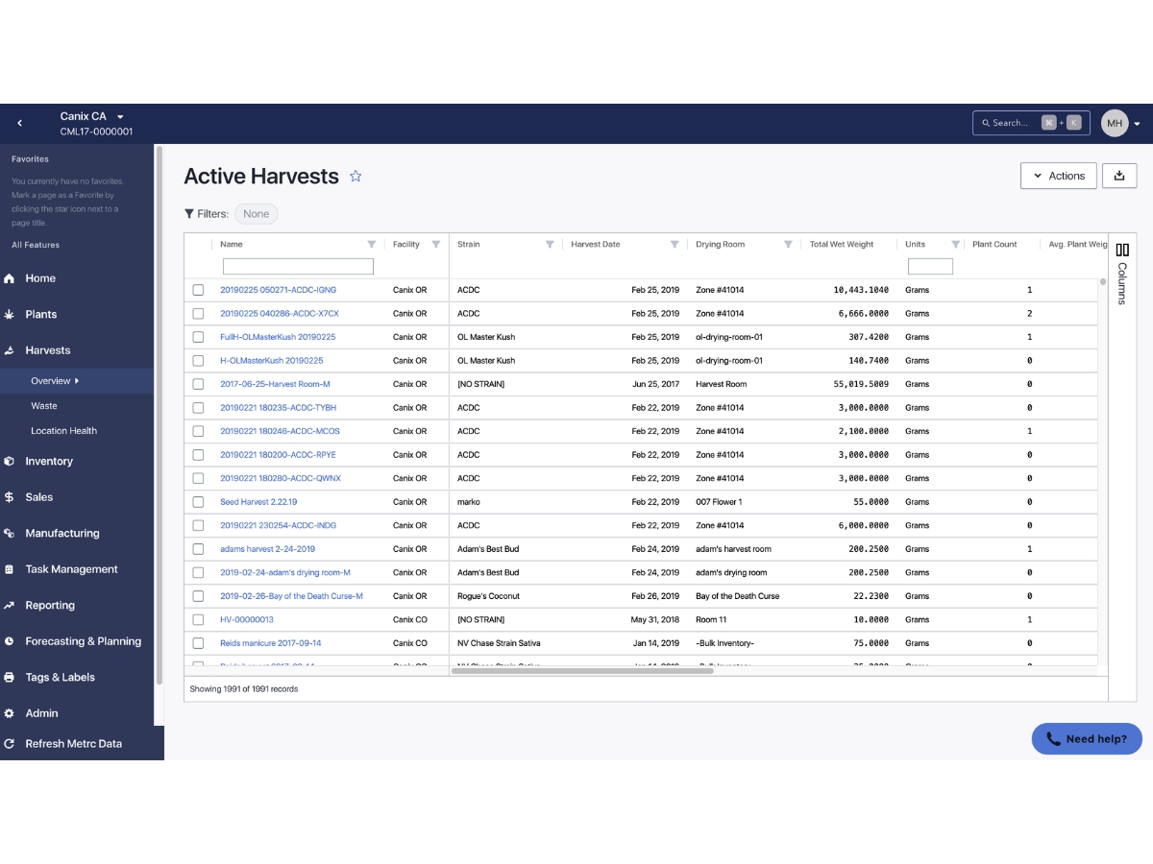Select the checkbox for Seed Harvest 2.22.19

(198, 502)
